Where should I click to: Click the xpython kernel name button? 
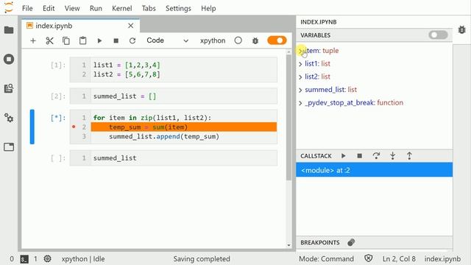[213, 40]
